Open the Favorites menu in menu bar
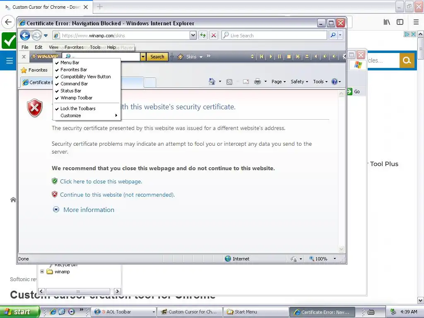 pos(74,47)
